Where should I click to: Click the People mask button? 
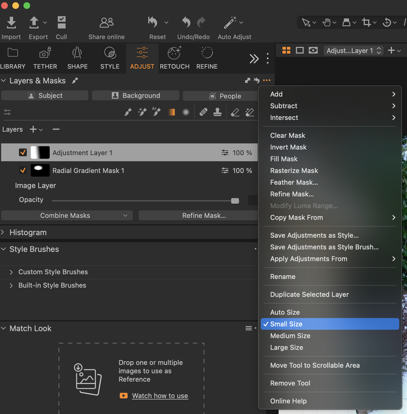pyautogui.click(x=220, y=96)
